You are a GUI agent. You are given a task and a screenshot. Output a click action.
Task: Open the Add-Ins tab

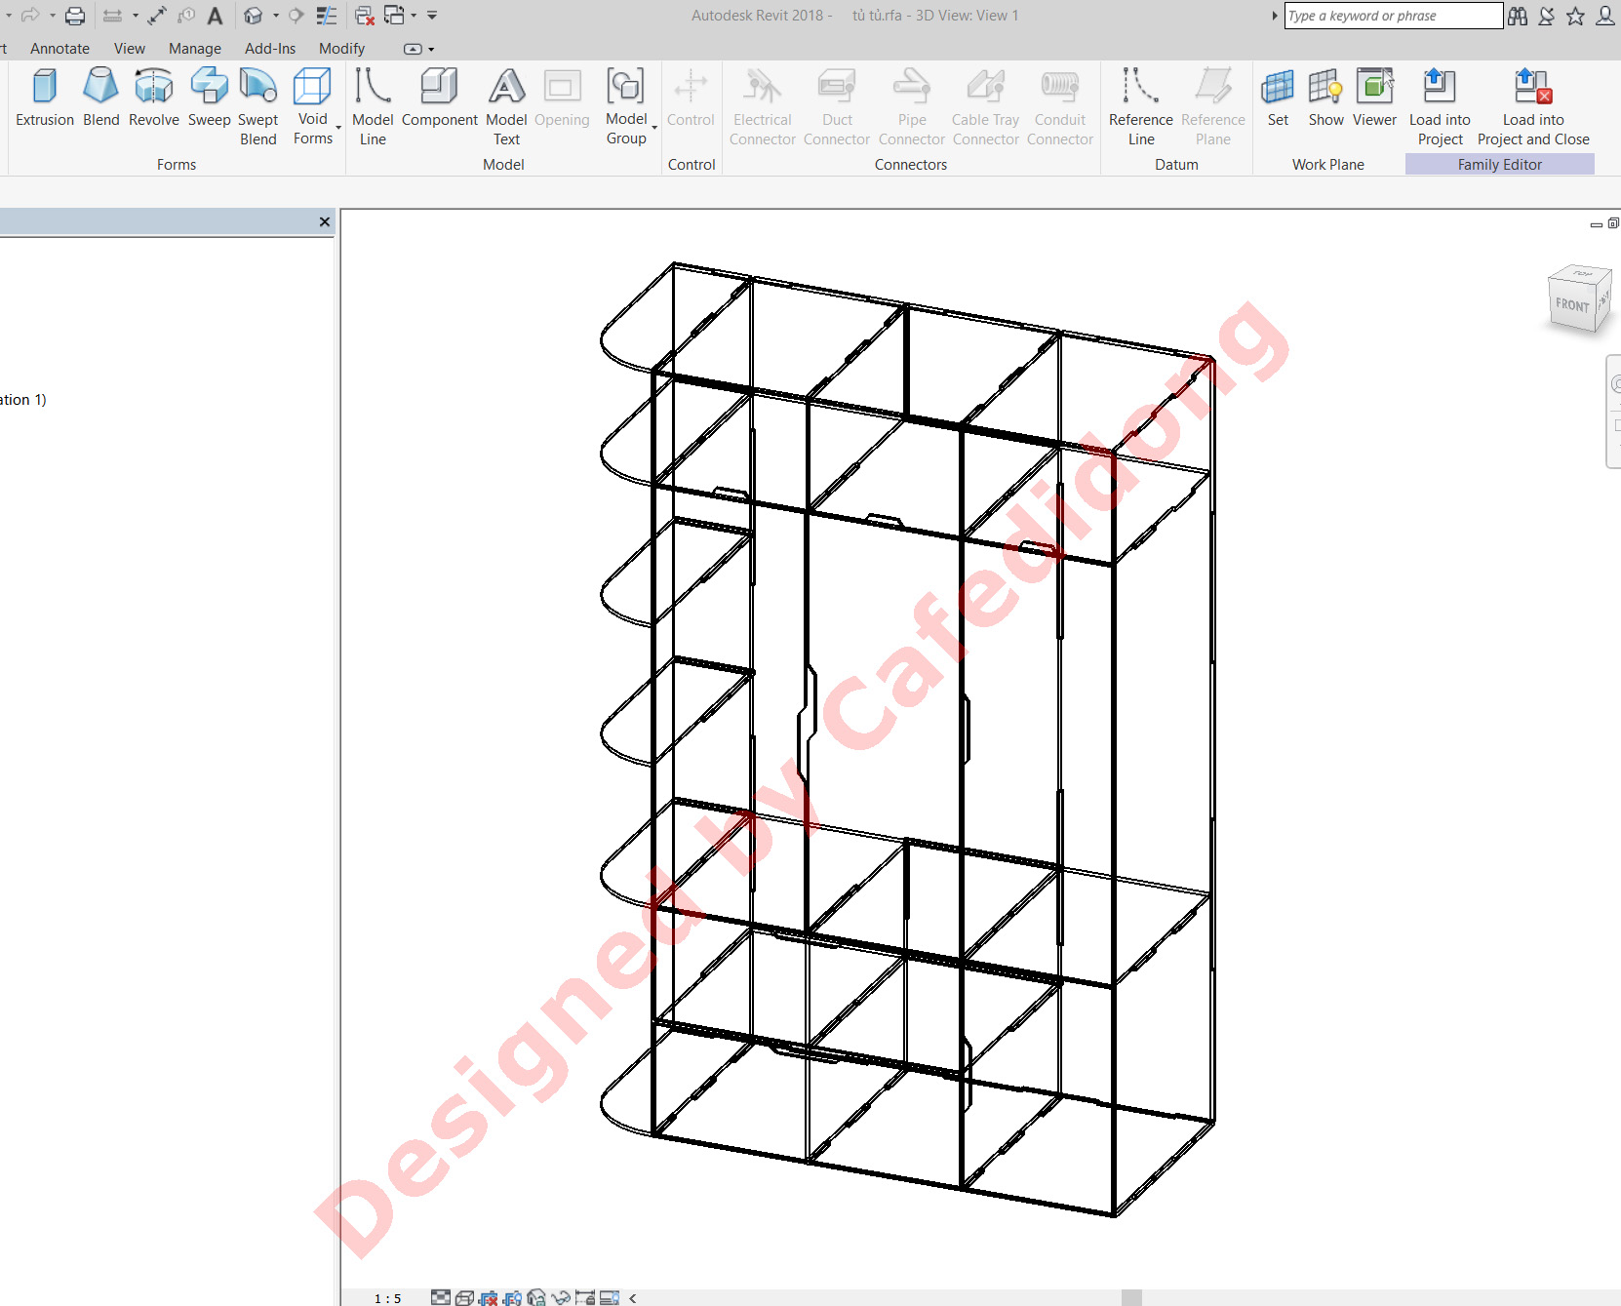click(269, 49)
